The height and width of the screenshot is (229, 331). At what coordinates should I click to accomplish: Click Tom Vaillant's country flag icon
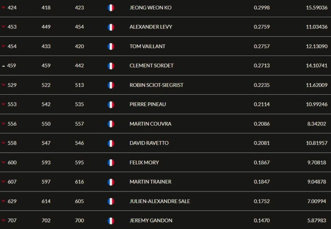click(110, 46)
